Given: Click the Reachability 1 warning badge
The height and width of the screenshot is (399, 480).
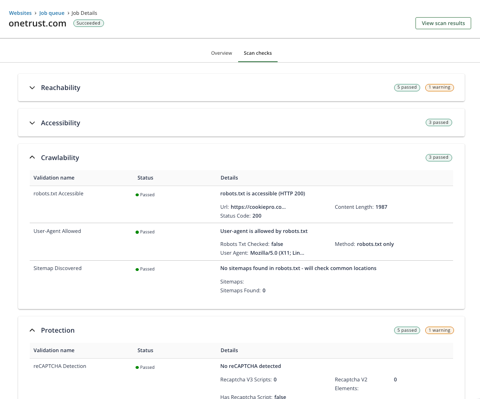Looking at the screenshot, I should 439,88.
